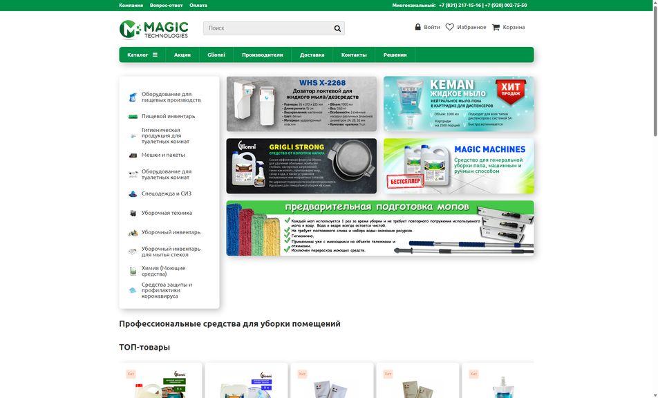Click the Оборудование для пищевых производств category icon
The image size is (658, 398).
point(133,97)
